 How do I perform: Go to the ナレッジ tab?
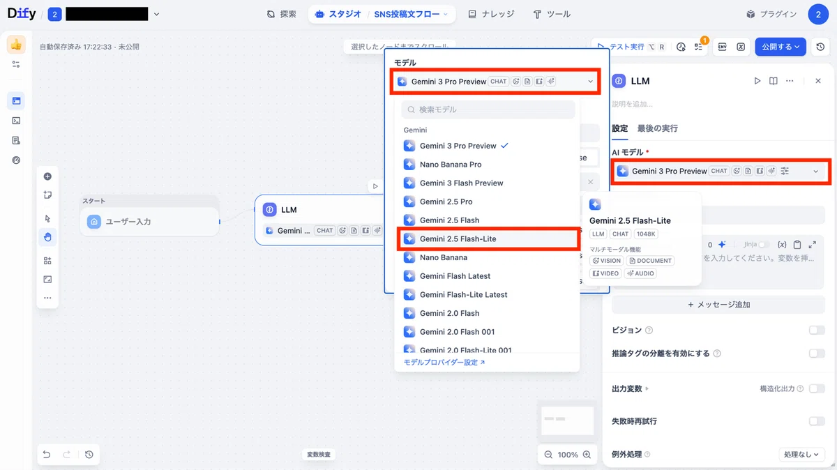pos(491,14)
